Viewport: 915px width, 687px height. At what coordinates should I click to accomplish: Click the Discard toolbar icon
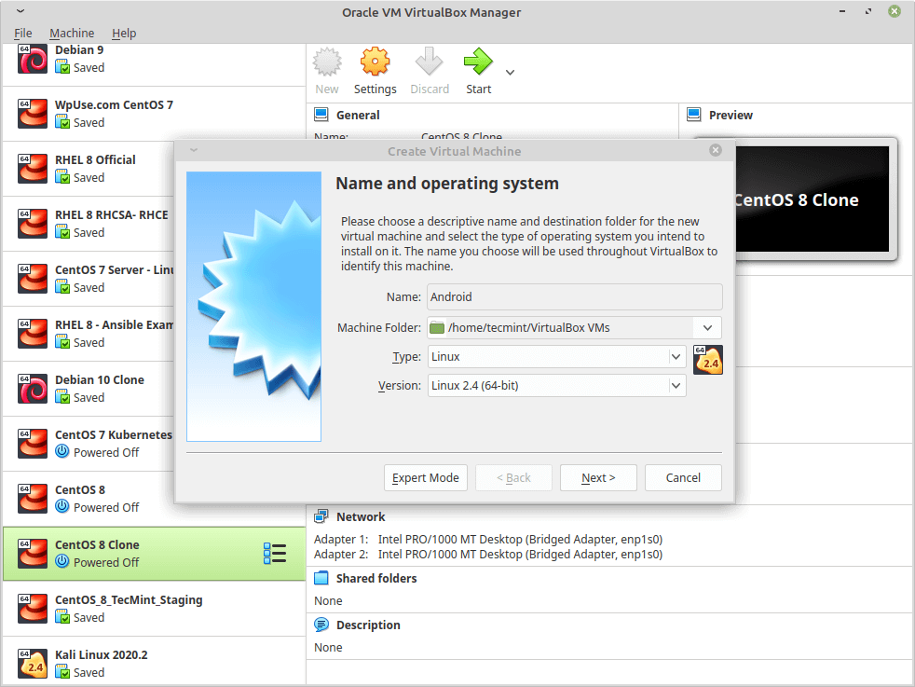coord(429,62)
